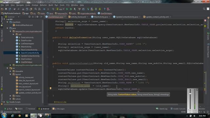The height and width of the screenshot is (118, 210).
Task: Open Project Structure toolbar icon
Action: click(x=83, y=9)
